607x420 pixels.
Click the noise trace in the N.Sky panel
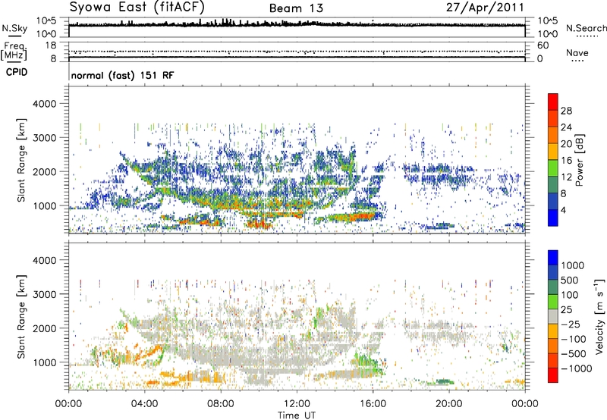[x=297, y=25]
